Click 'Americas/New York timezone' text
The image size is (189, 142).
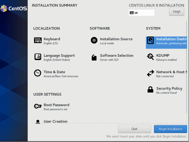pyautogui.click(x=61, y=76)
